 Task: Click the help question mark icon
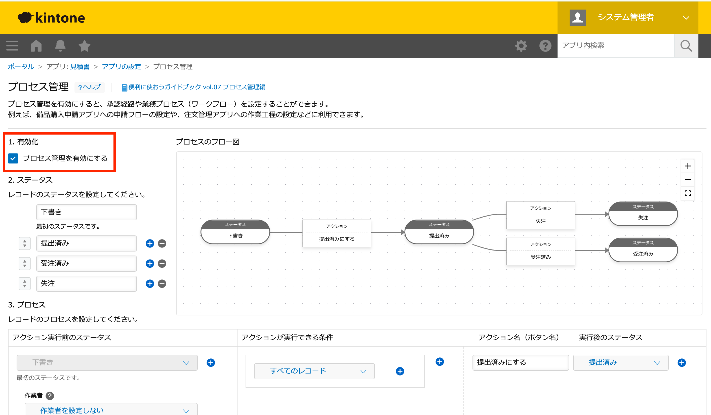(x=545, y=46)
